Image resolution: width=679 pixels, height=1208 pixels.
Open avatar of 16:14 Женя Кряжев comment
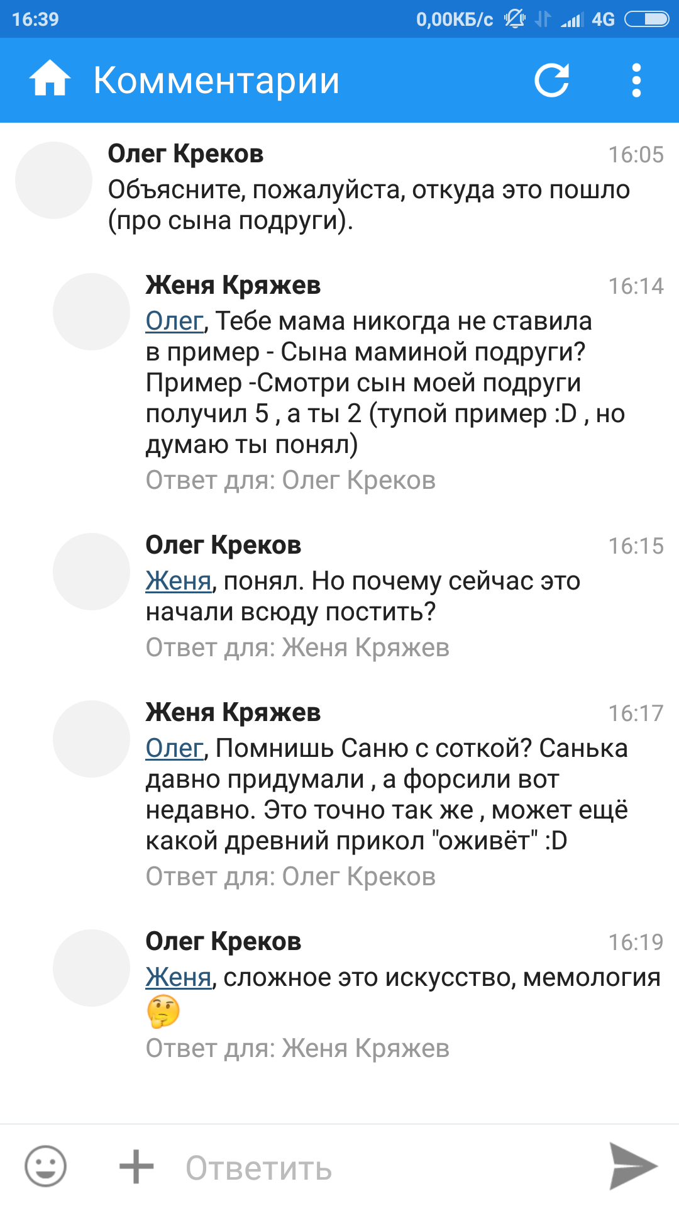pyautogui.click(x=91, y=311)
